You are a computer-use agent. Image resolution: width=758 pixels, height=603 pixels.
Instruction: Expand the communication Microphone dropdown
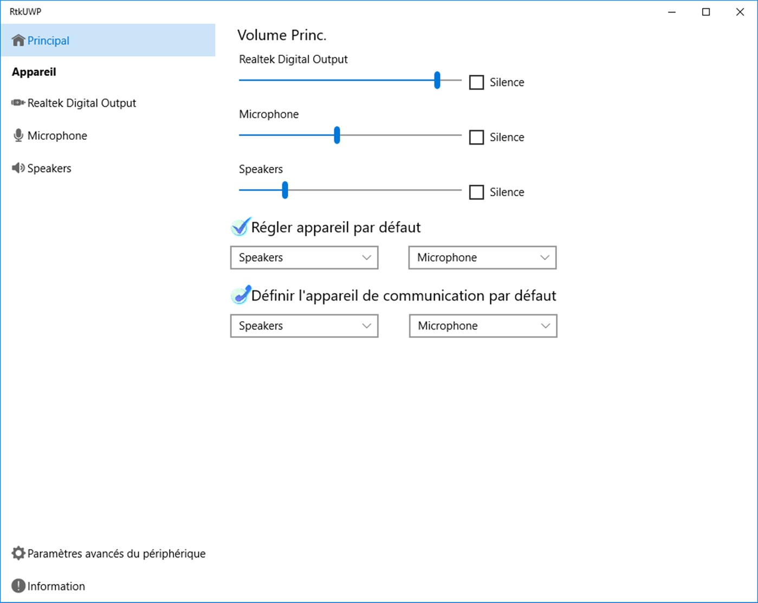pos(483,326)
